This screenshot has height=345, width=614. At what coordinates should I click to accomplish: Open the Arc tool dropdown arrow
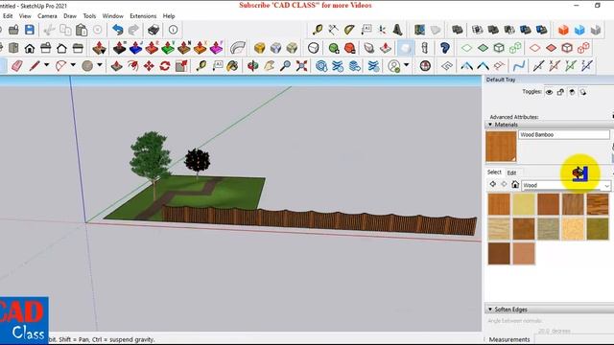pyautogui.click(x=73, y=65)
